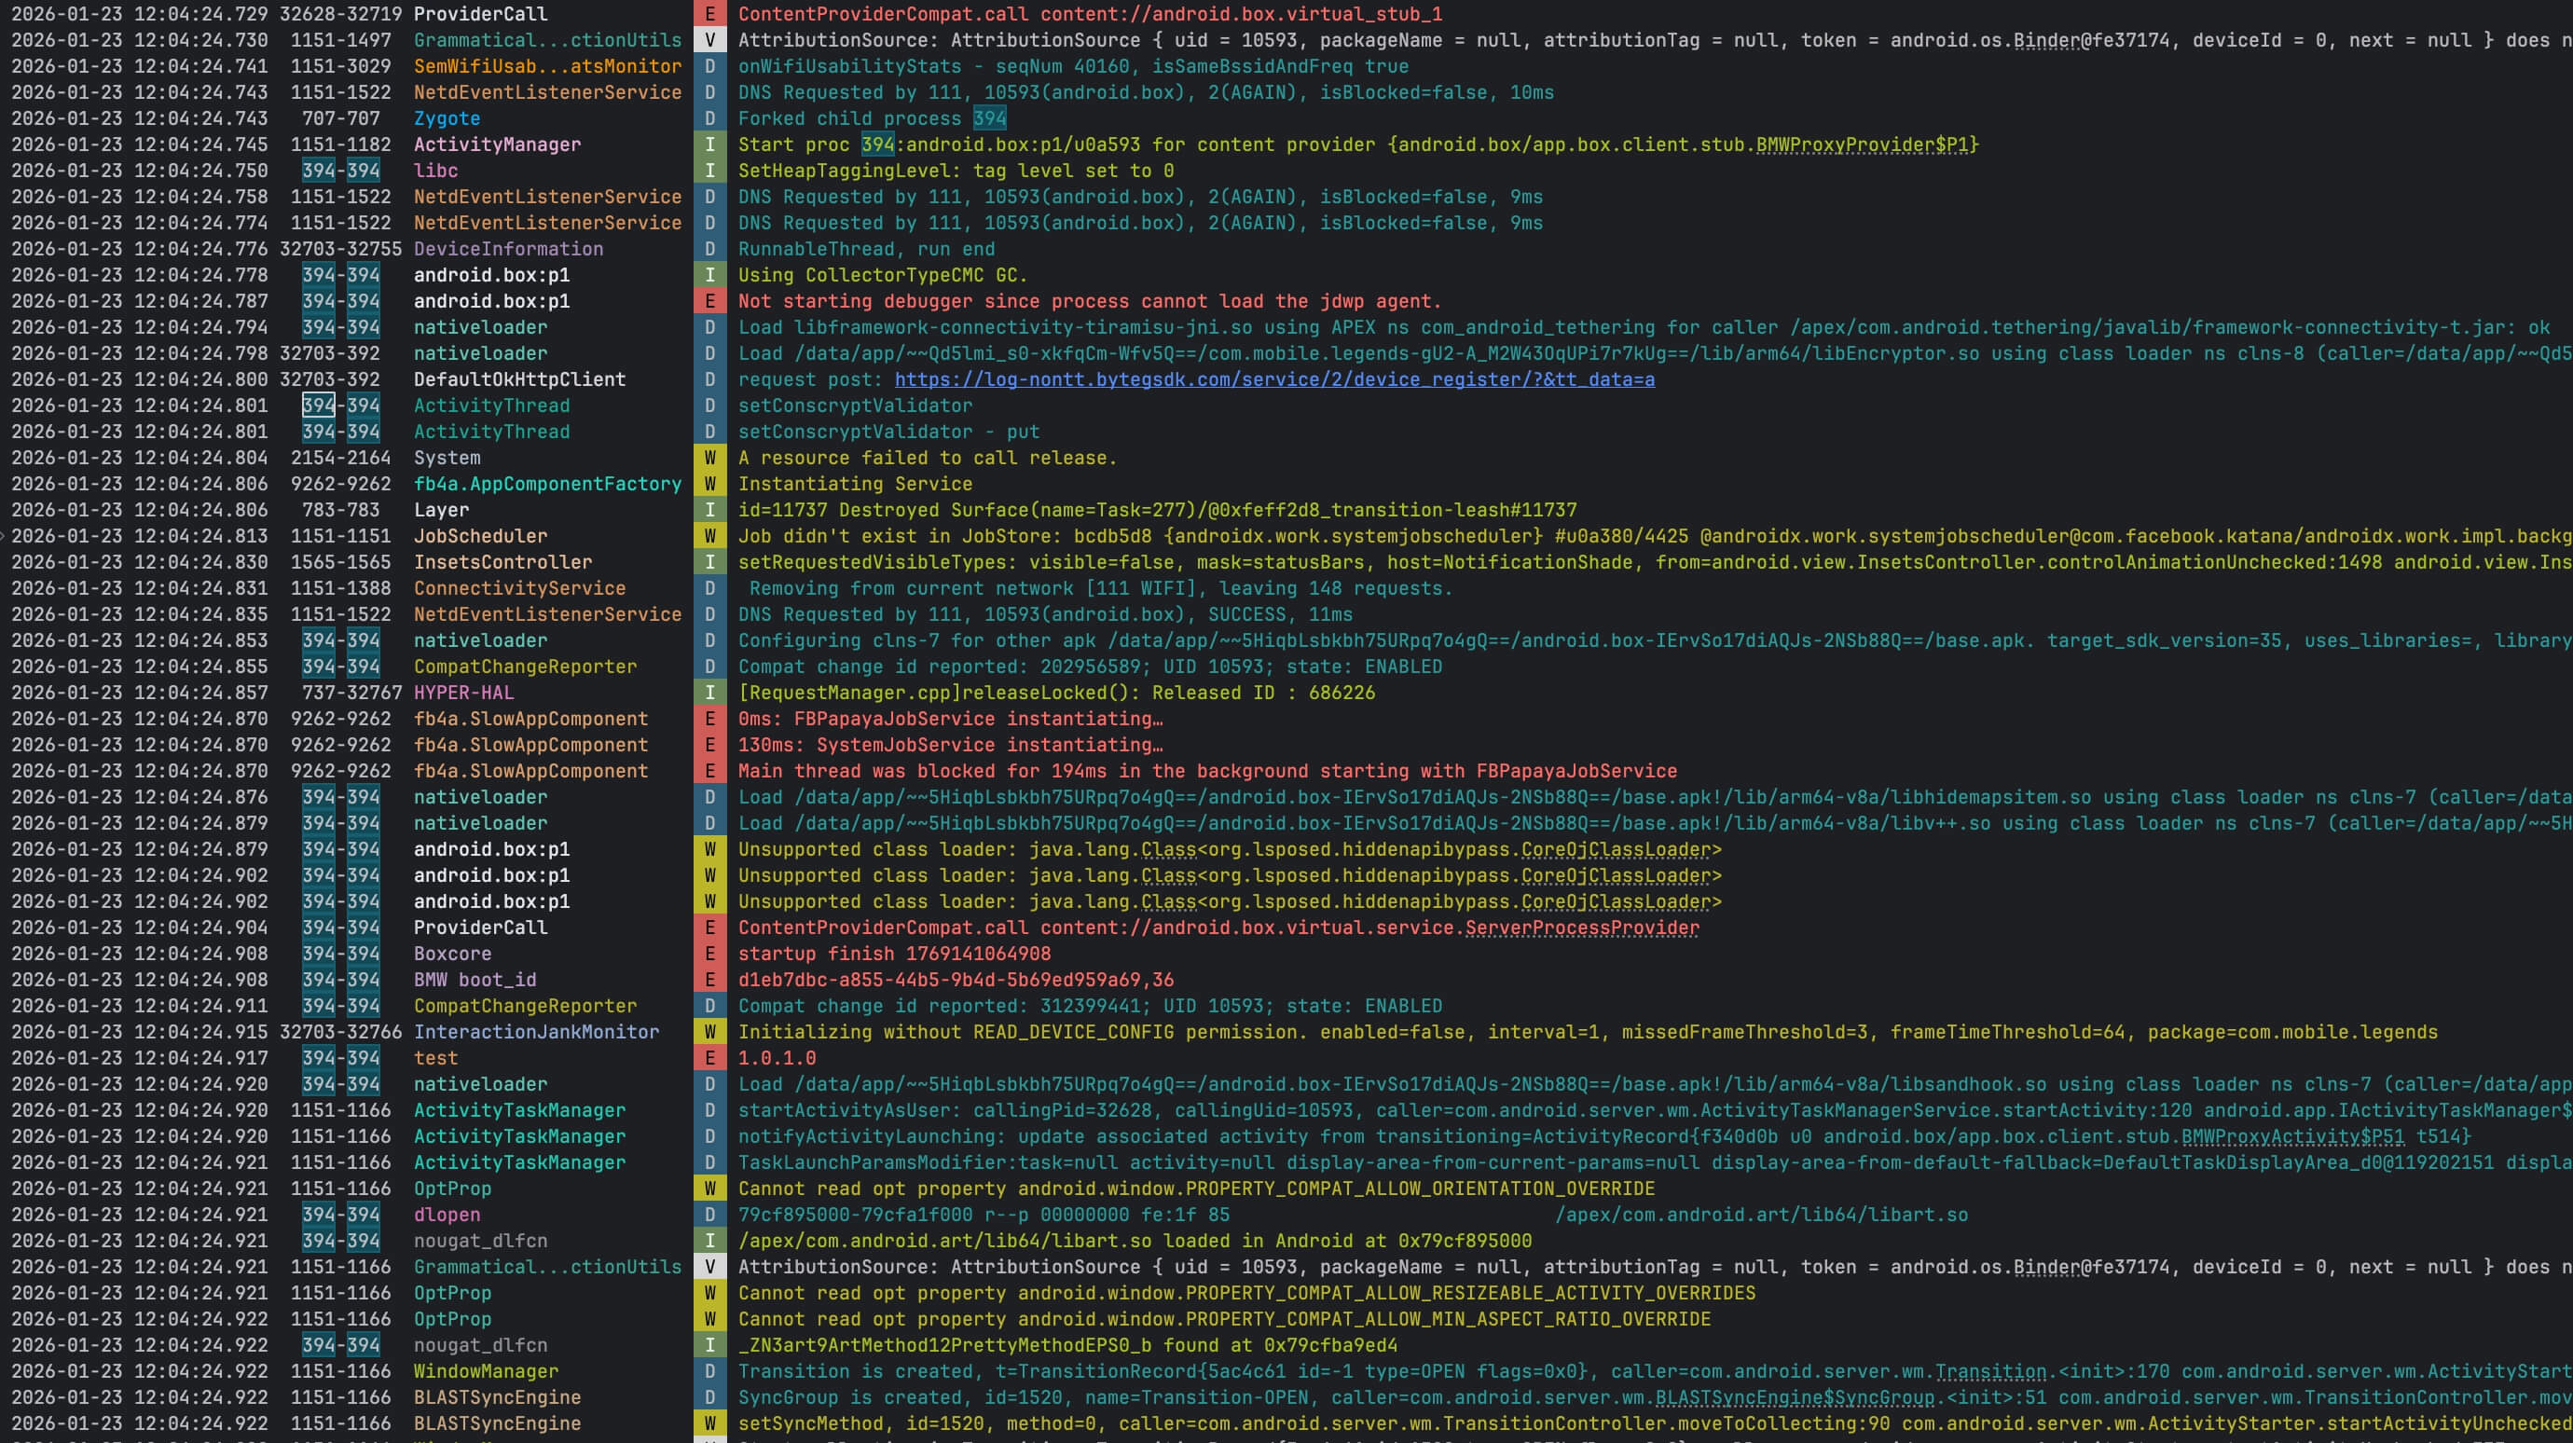
Task: Click the E badge on fb4a.SlowAppComponent blocked-thread error
Action: (x=709, y=770)
